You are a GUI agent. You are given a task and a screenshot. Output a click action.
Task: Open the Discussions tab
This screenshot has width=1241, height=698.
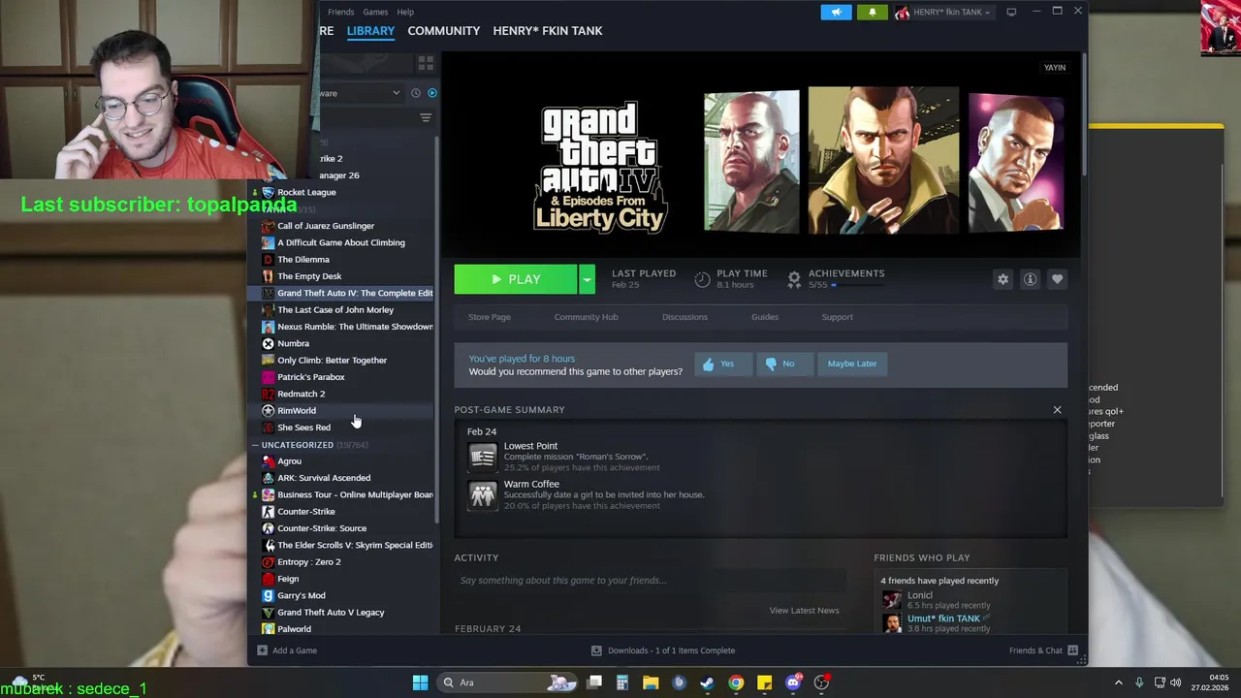(684, 317)
